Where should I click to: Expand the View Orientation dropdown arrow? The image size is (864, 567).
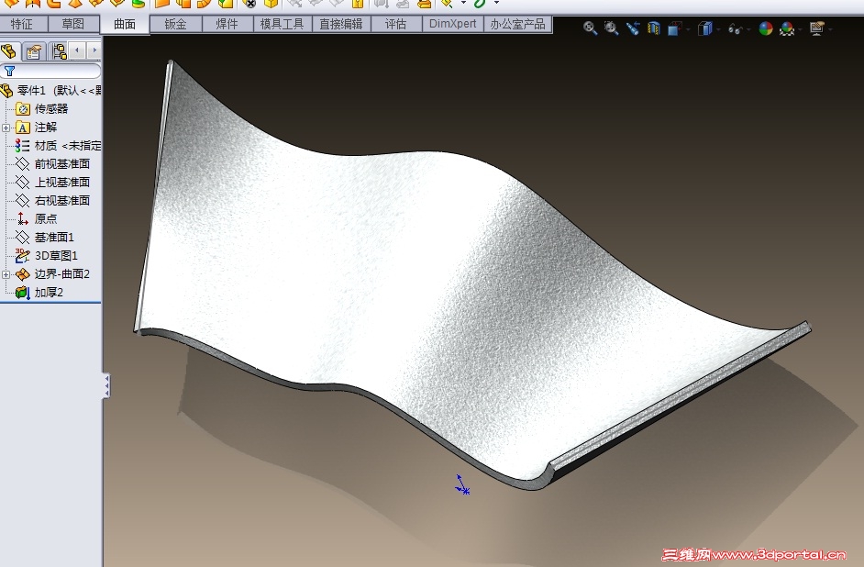tap(688, 29)
